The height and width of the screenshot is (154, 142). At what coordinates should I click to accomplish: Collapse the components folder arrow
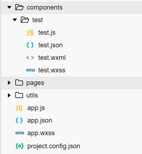coord(9,7)
